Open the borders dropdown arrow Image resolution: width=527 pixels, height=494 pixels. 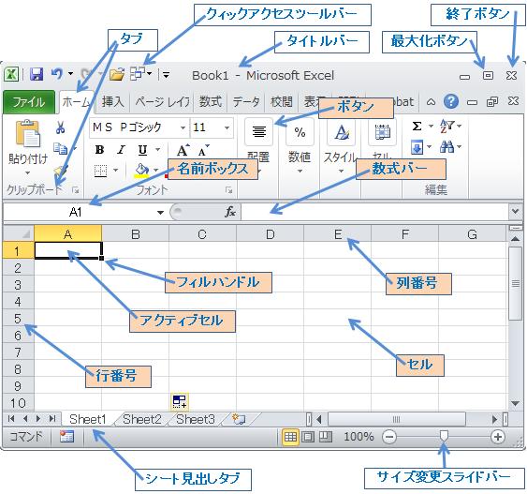[x=115, y=170]
